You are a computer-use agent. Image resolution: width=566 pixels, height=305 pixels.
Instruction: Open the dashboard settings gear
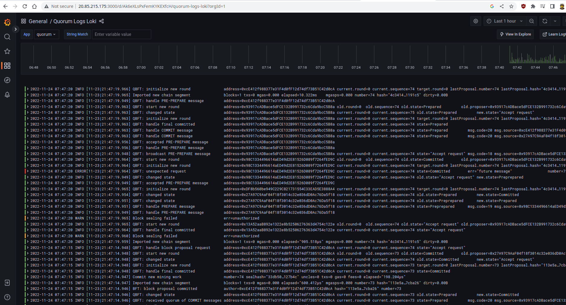(476, 21)
